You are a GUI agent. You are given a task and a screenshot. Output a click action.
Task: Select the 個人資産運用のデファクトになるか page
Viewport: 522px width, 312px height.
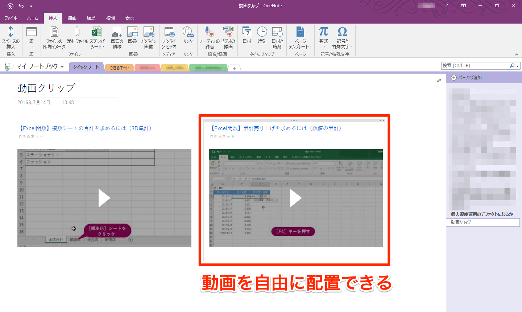tap(483, 214)
